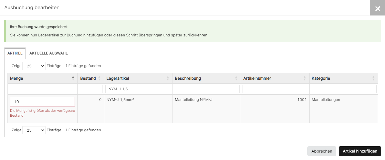Viewport: 385px width, 160px height.
Task: Open the top Zeige entries dropdown
Action: [x=34, y=66]
